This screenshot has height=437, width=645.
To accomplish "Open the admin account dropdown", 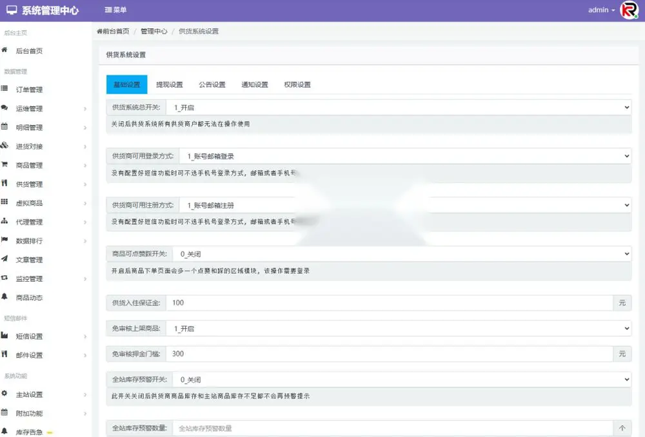I will click(601, 10).
